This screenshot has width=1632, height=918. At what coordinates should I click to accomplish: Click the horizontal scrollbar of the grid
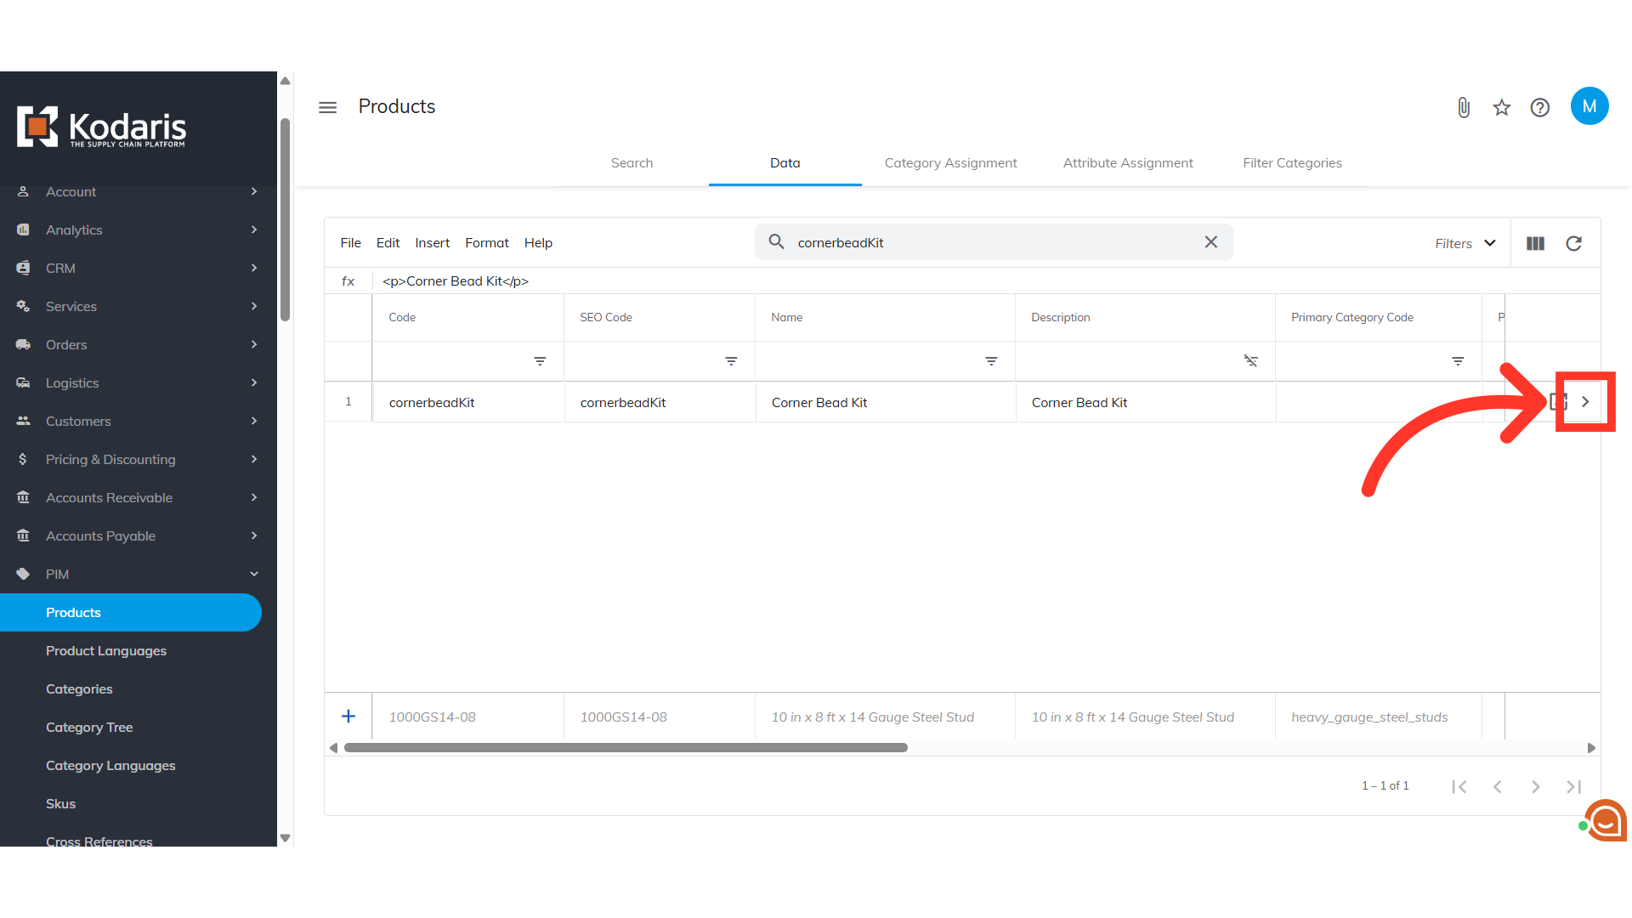click(x=626, y=747)
